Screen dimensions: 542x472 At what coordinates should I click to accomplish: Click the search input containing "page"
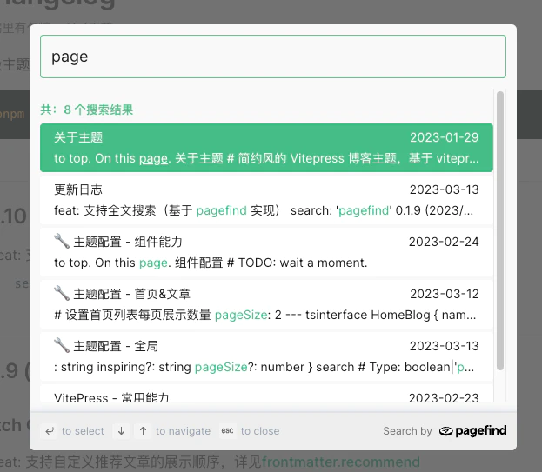point(272,57)
